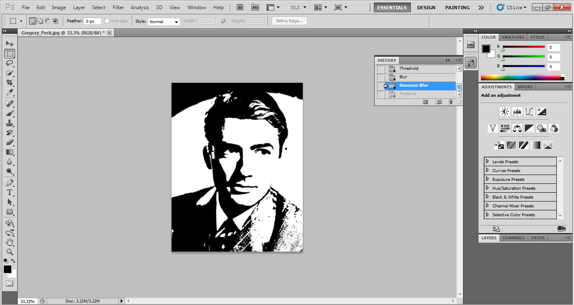This screenshot has width=574, height=305.
Task: Select the Crop tool
Action: coord(9,83)
